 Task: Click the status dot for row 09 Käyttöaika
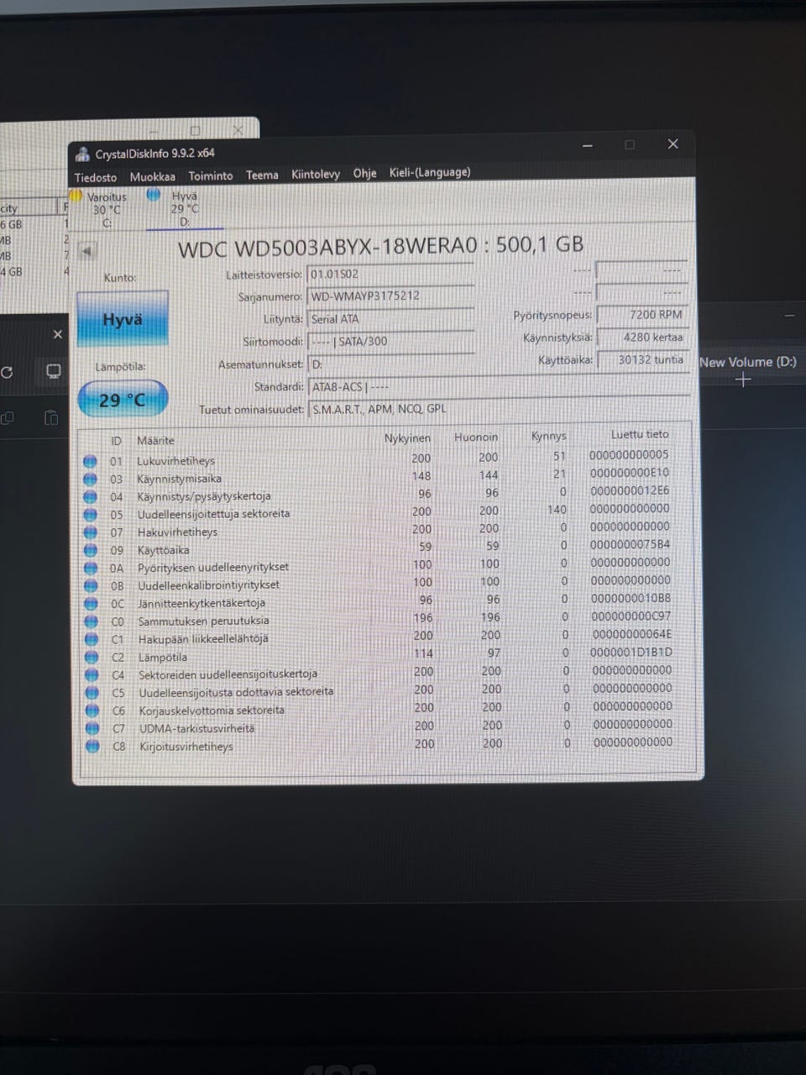pos(91,550)
